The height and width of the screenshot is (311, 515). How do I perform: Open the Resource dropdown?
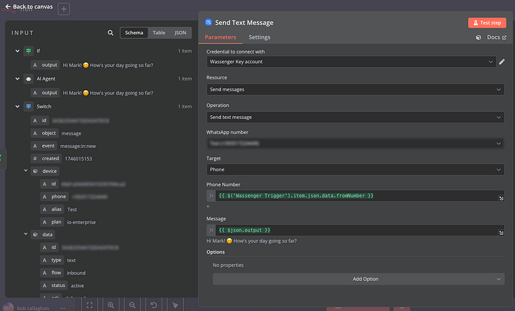coord(355,90)
